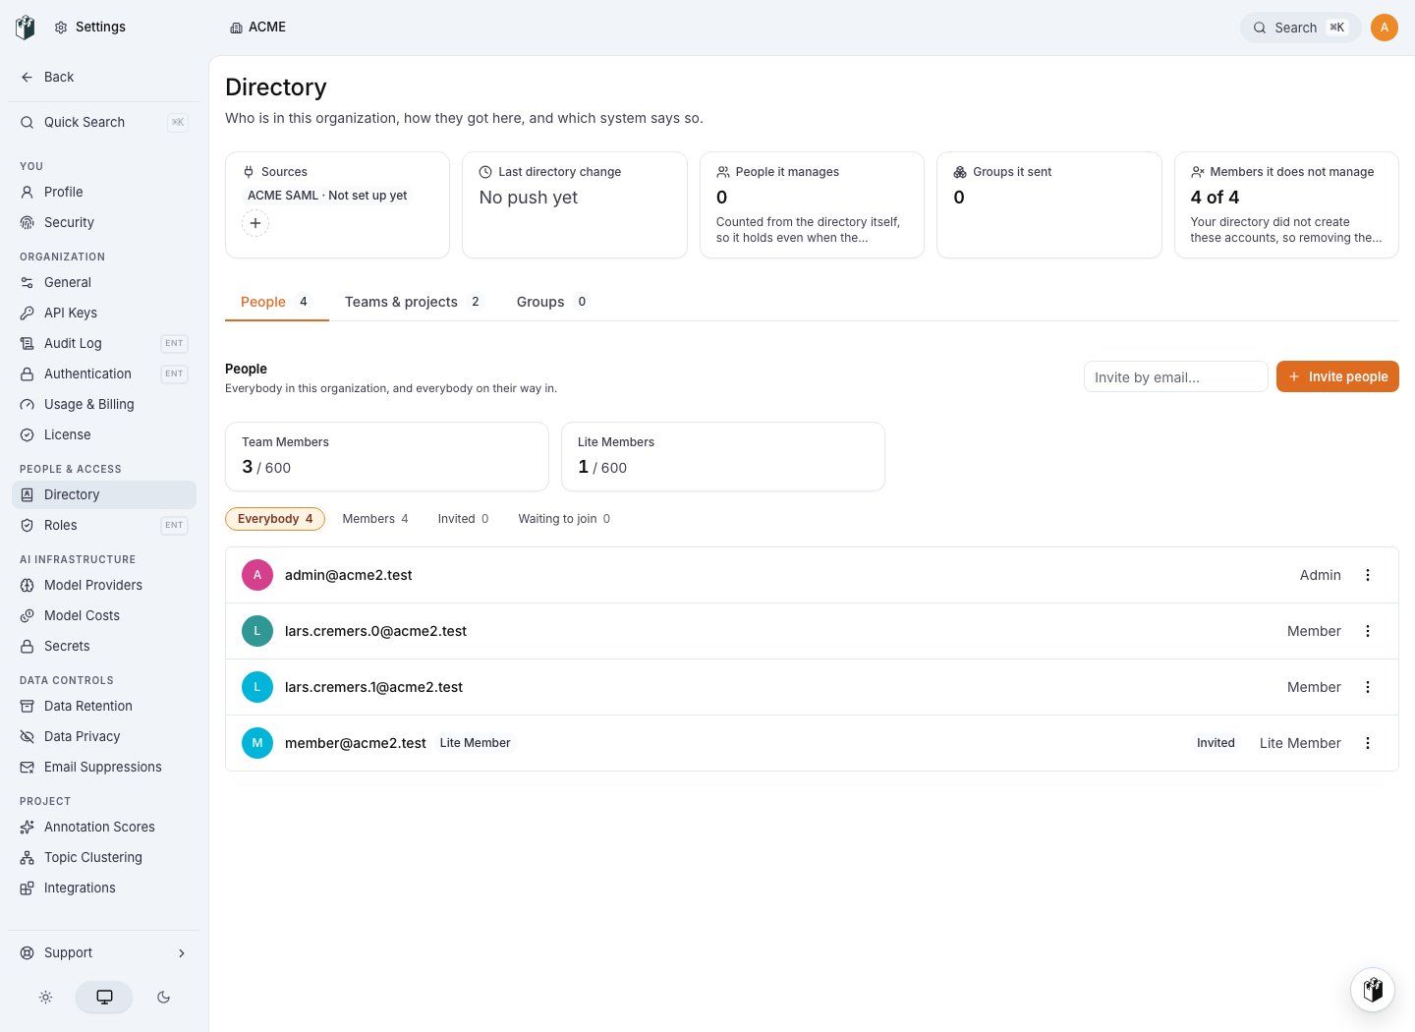Open Quick Search in the sidebar
The height and width of the screenshot is (1032, 1415).
click(x=104, y=122)
